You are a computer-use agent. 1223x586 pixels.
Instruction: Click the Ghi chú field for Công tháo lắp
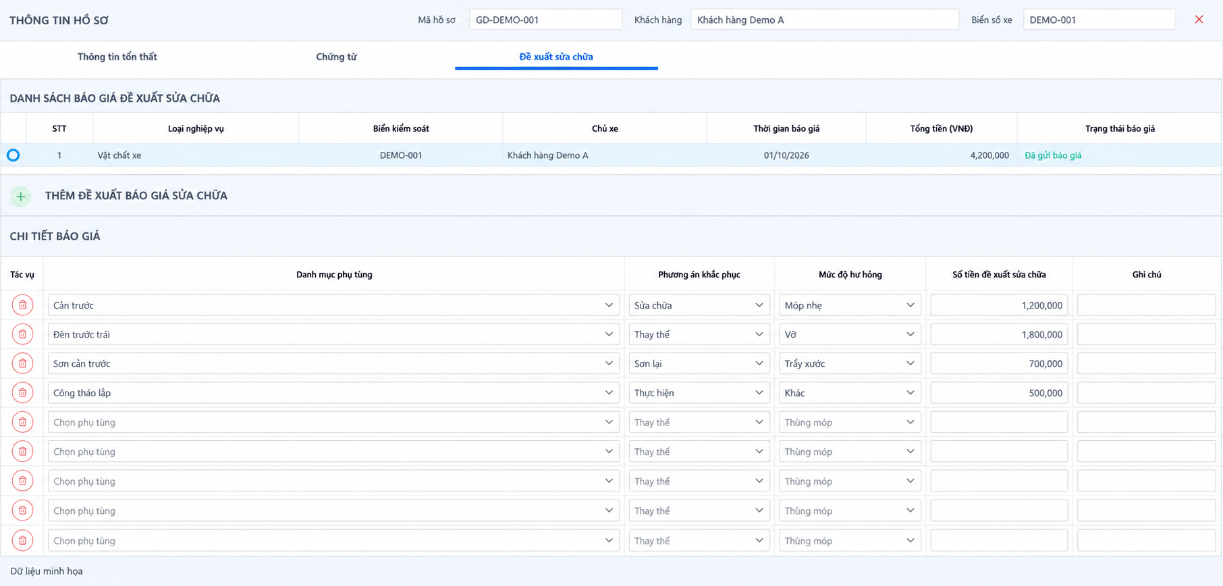pos(1146,393)
